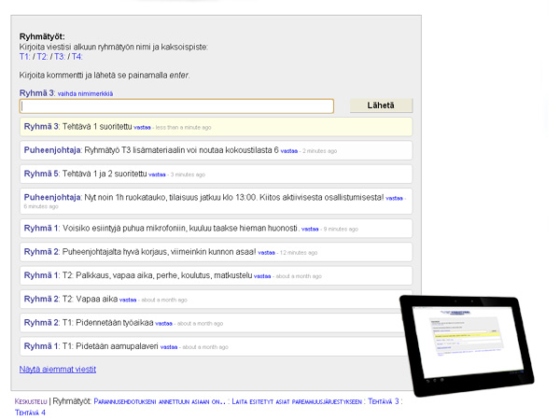Reply to Ryhmä 1 'Pidetään aamupalaveri' message
560x420 pixels.
pos(170,347)
